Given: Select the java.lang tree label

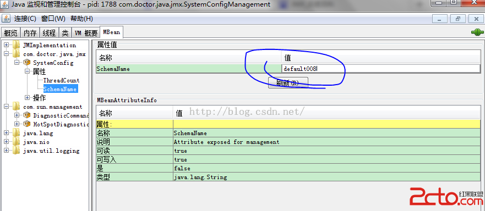Looking at the screenshot, I should click(38, 133).
